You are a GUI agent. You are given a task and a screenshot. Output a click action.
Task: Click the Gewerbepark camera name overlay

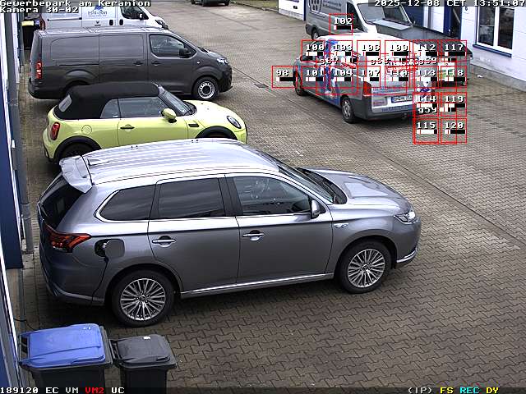[x=76, y=3]
